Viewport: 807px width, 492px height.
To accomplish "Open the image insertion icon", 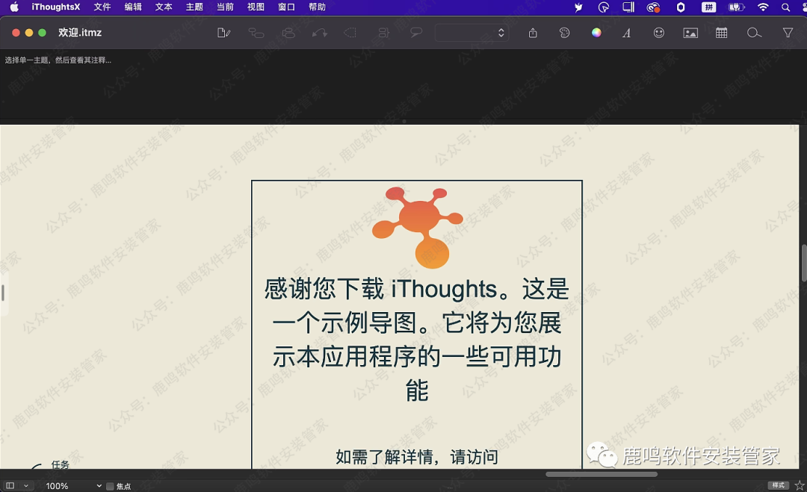I will tap(690, 33).
